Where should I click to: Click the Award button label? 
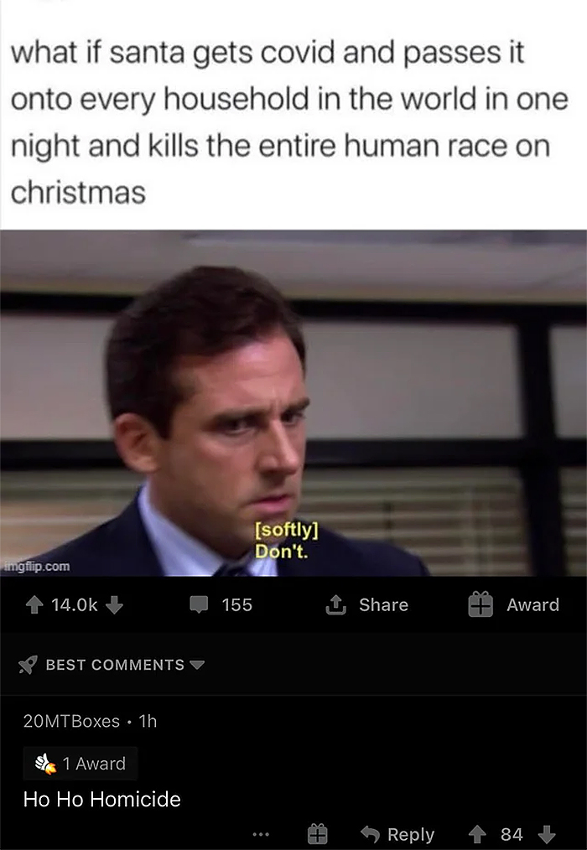click(532, 604)
